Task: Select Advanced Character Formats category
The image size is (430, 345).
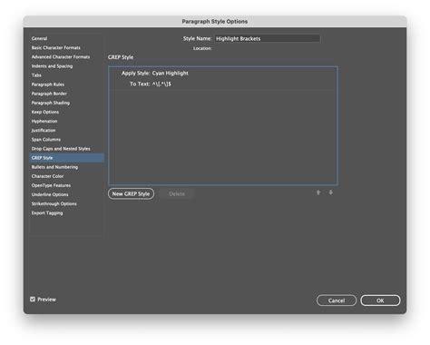Action: 61,57
